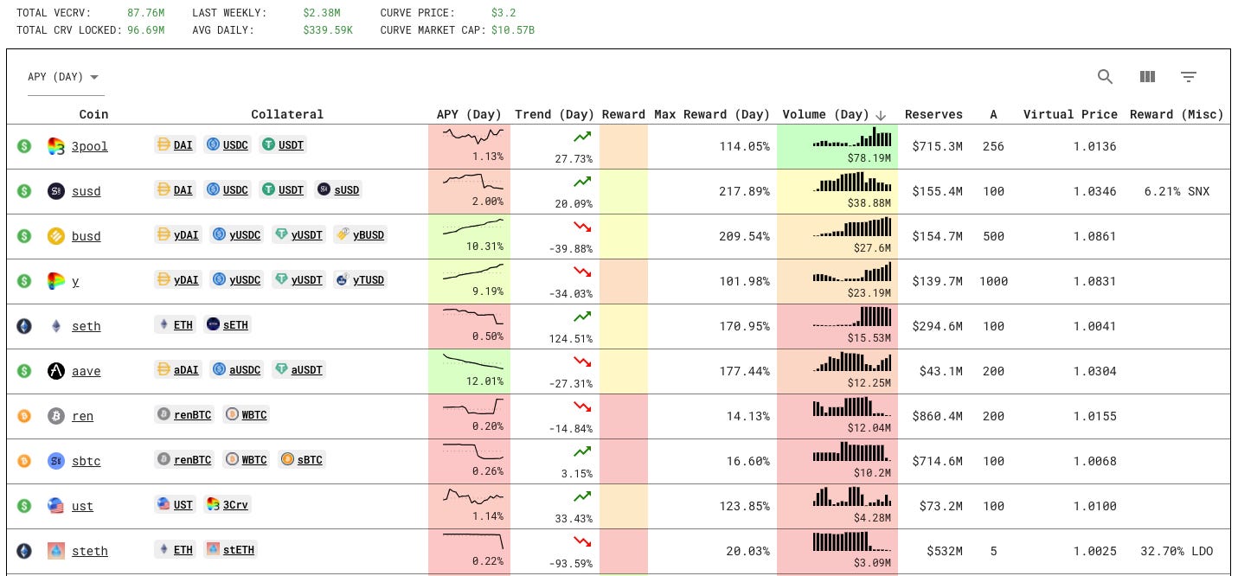The image size is (1238, 576).
Task: Click the 3pool rainbow pool icon
Action: [x=56, y=145]
